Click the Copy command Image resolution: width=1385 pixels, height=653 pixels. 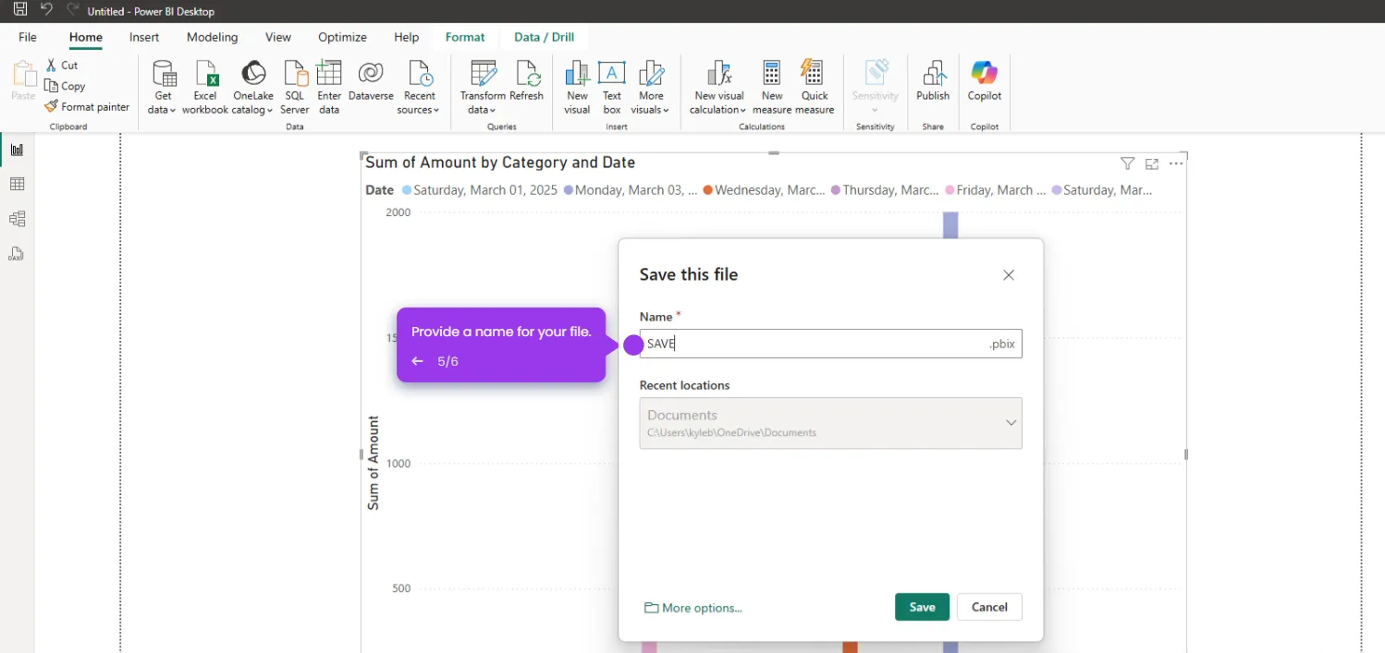click(x=65, y=86)
